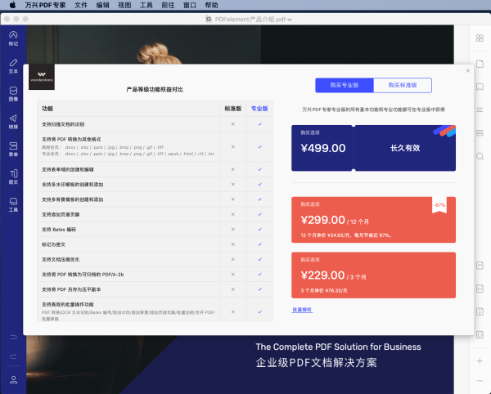The width and height of the screenshot is (491, 394).
Task: Click the 标记为密文 row
Action: click(x=155, y=244)
